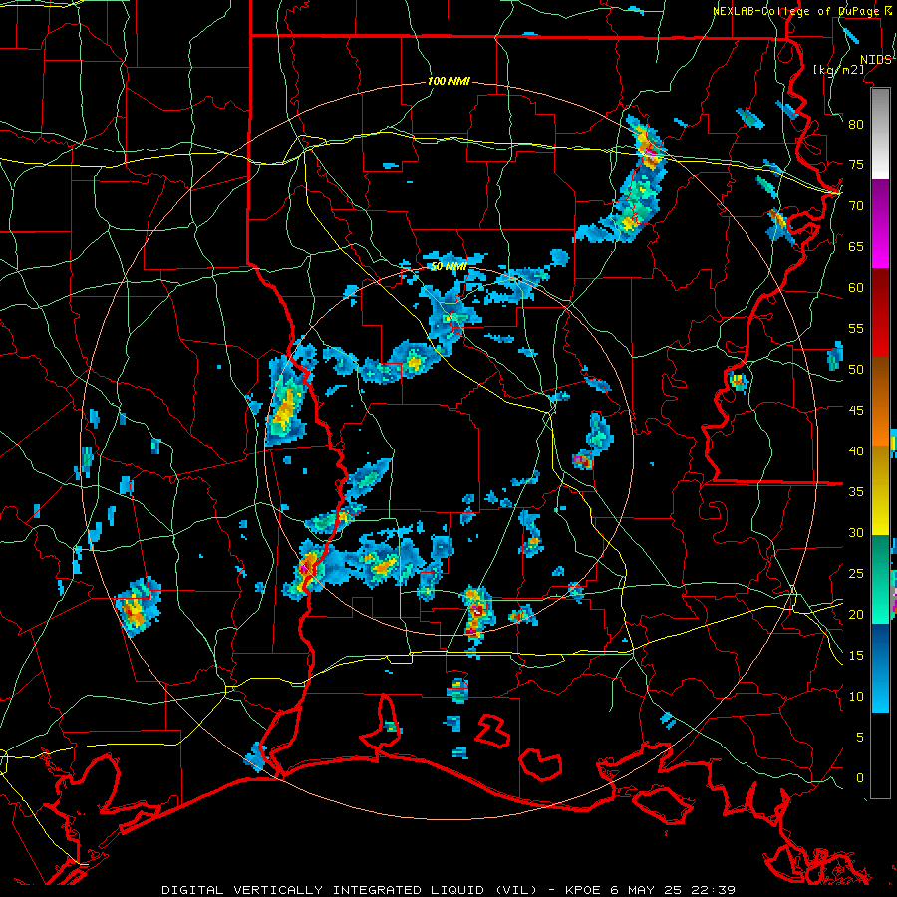The width and height of the screenshot is (897, 897).
Task: Pick the black bottom segment of the color bar
Action: [x=880, y=755]
